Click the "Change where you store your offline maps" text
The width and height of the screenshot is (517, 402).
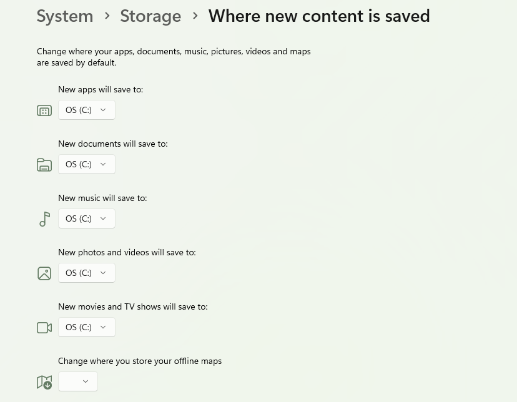coord(140,361)
